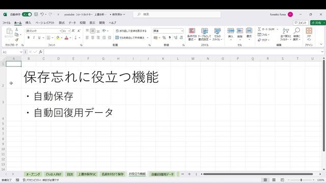Center text horizontally
326x183 pixels.
(93, 38)
